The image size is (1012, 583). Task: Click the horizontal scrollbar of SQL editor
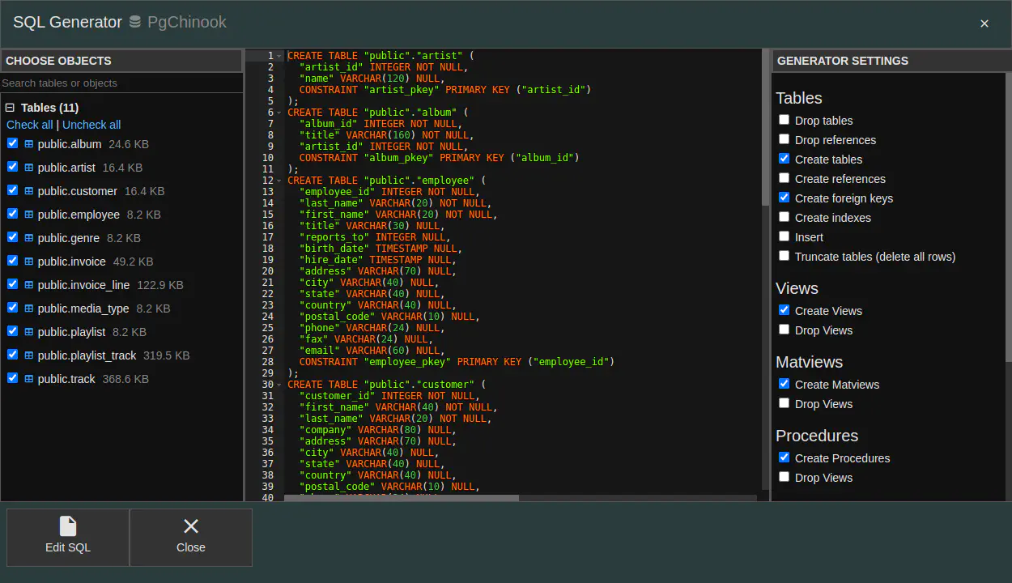click(x=402, y=498)
